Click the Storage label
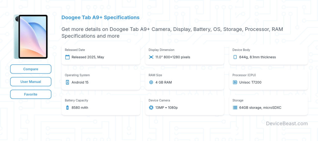This screenshot has width=318, height=141. click(238, 100)
